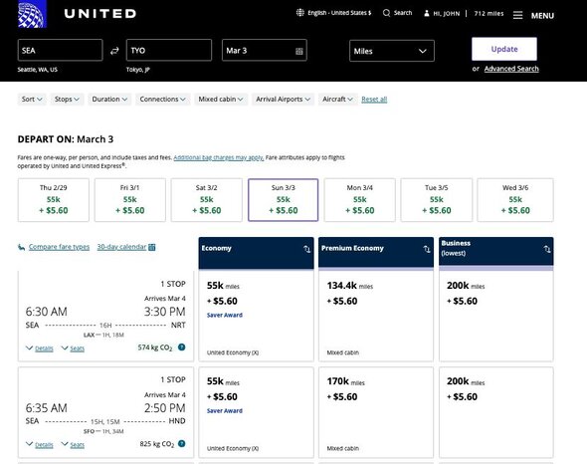The width and height of the screenshot is (587, 464).
Task: Click the search magnifier icon
Action: click(386, 13)
